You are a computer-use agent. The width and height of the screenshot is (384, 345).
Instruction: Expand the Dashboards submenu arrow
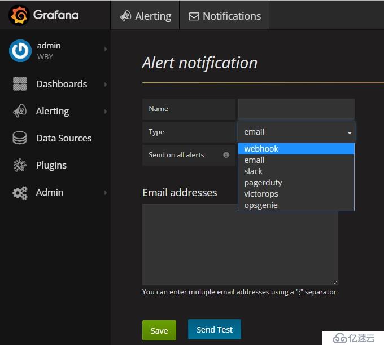tap(106, 85)
